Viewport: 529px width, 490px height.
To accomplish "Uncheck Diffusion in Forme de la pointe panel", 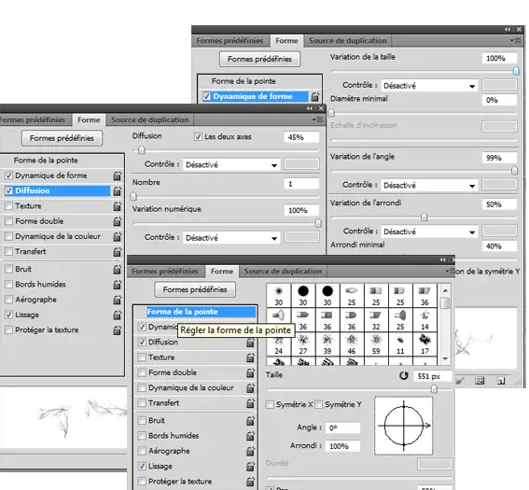I will (x=142, y=342).
